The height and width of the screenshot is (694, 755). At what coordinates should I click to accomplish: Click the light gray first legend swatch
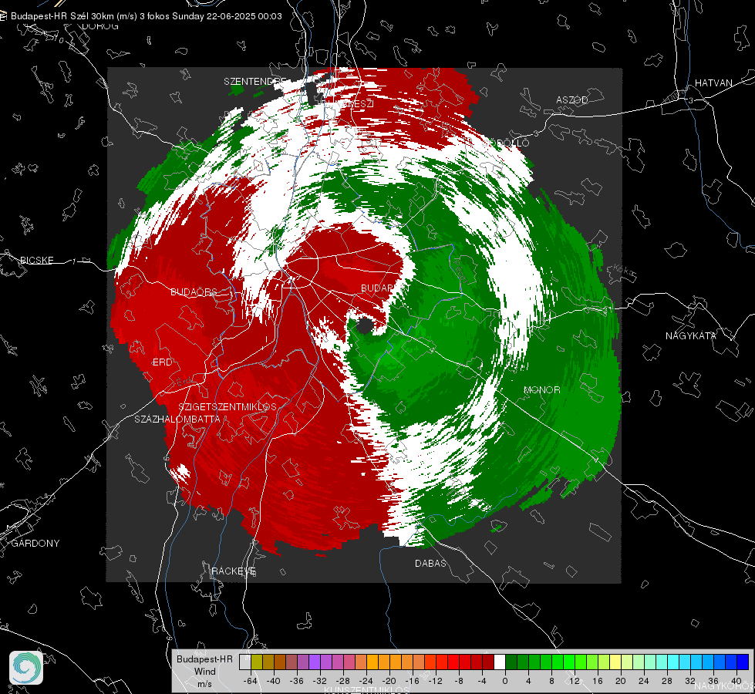245,662
